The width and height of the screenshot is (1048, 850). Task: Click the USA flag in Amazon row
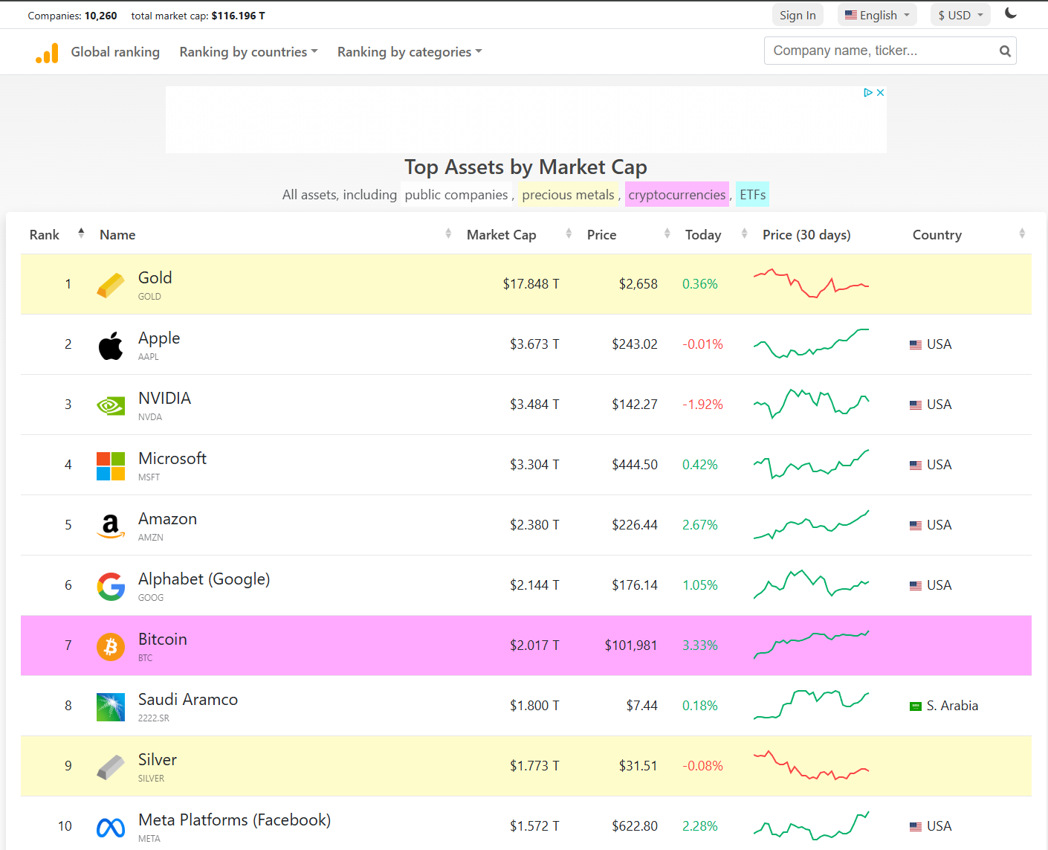(916, 526)
